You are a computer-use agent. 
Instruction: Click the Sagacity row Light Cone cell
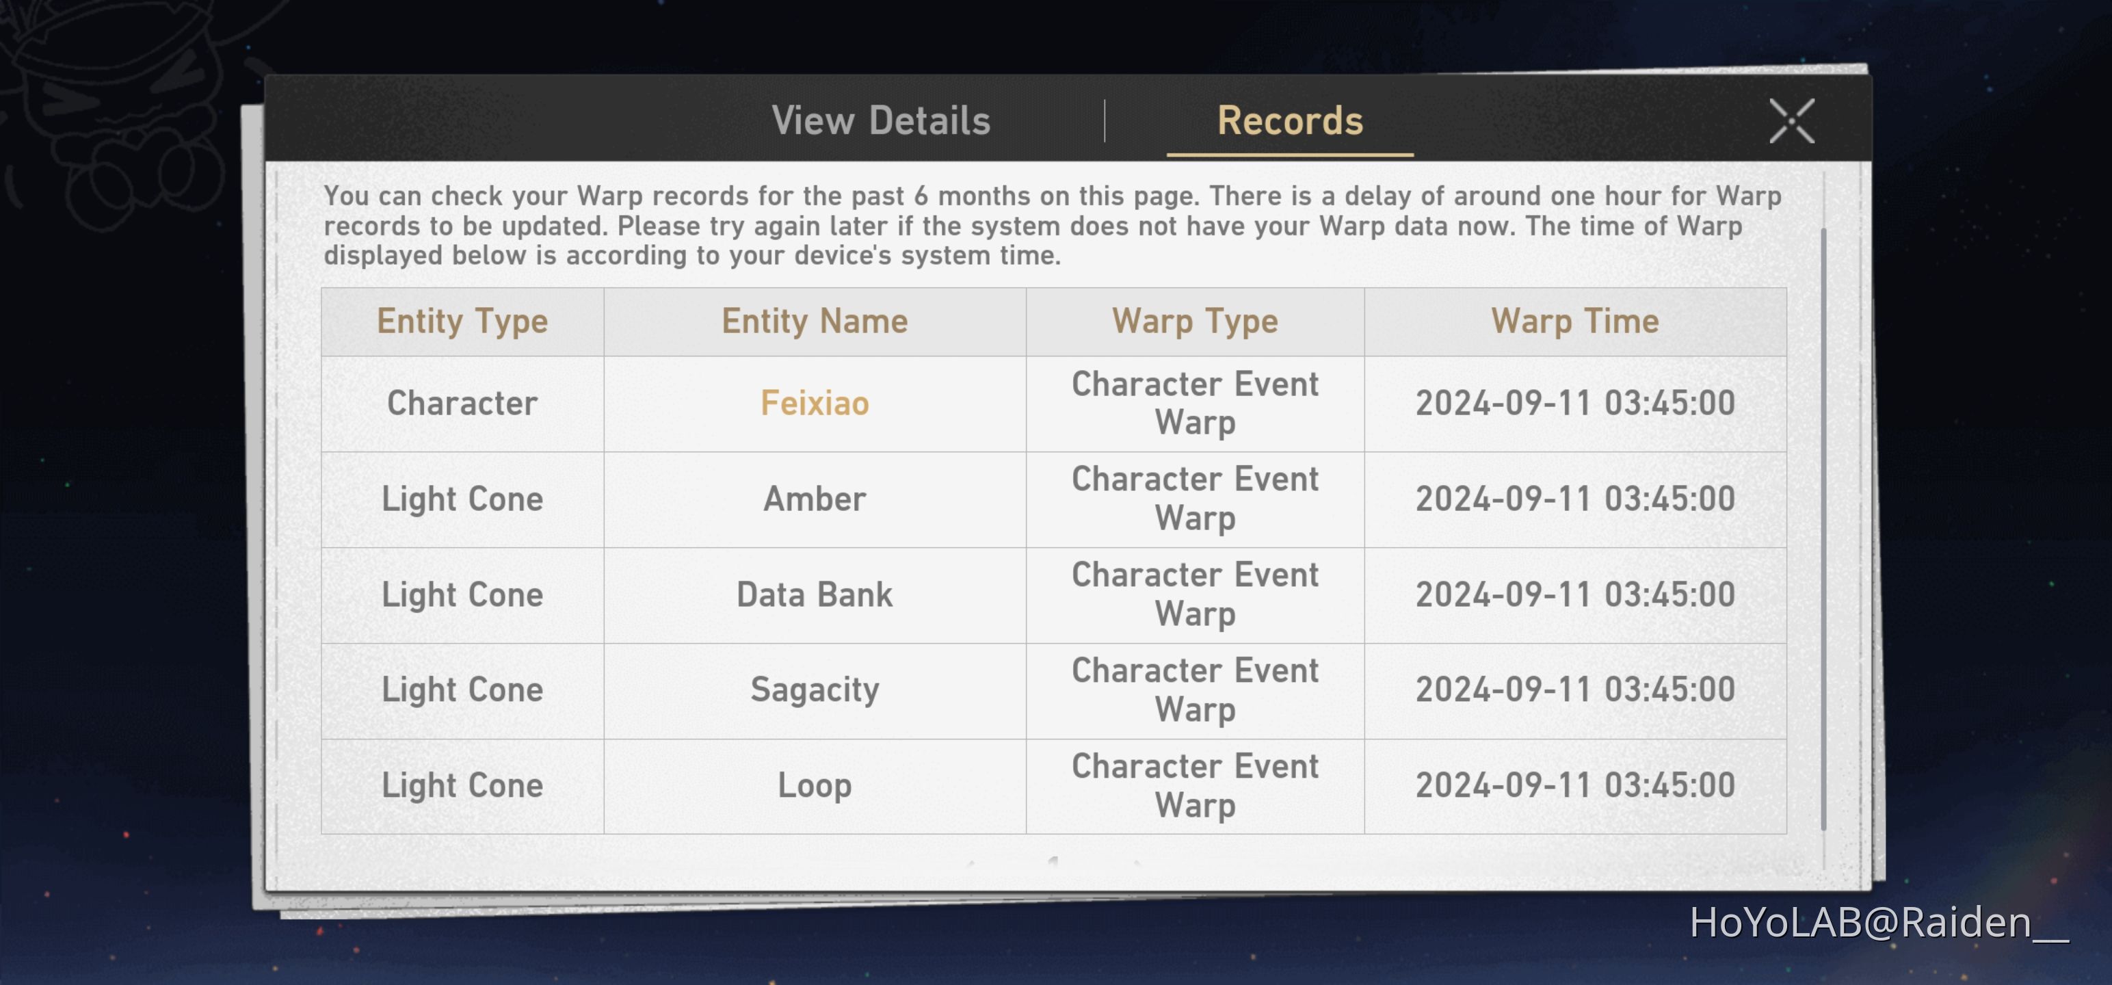tap(462, 689)
